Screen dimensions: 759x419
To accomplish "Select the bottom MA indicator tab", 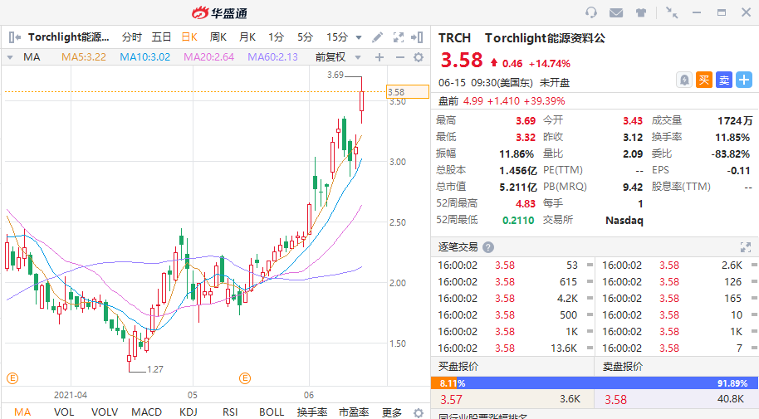I will click(x=22, y=412).
